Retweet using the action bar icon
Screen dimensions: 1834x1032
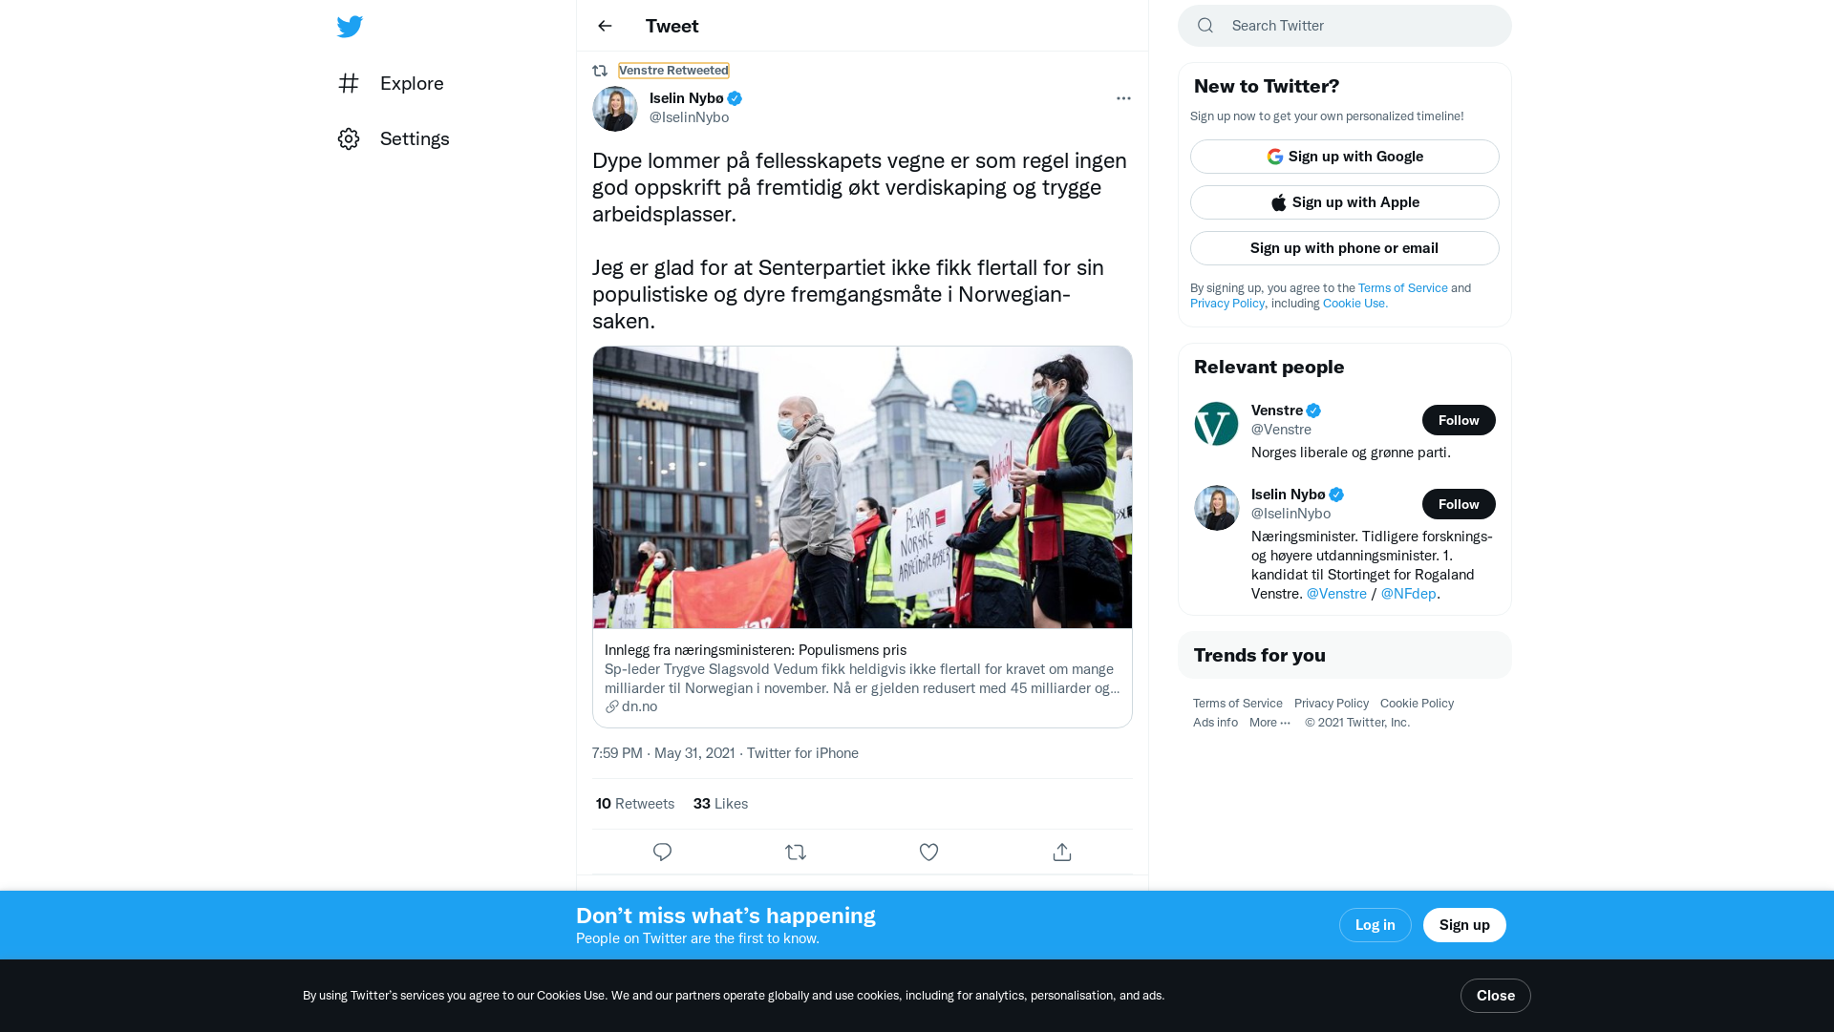[796, 852]
